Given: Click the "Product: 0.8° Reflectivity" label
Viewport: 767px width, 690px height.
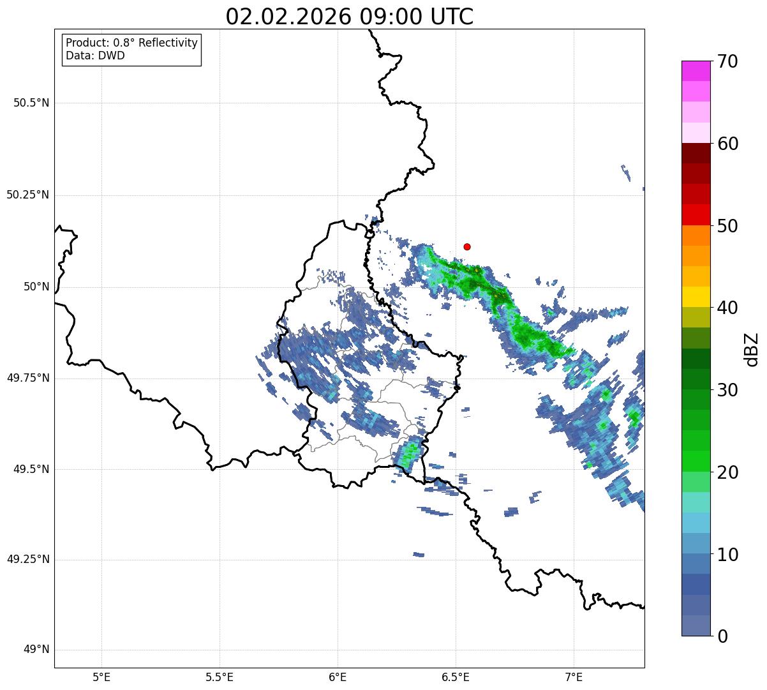Looking at the screenshot, I should coord(132,43).
